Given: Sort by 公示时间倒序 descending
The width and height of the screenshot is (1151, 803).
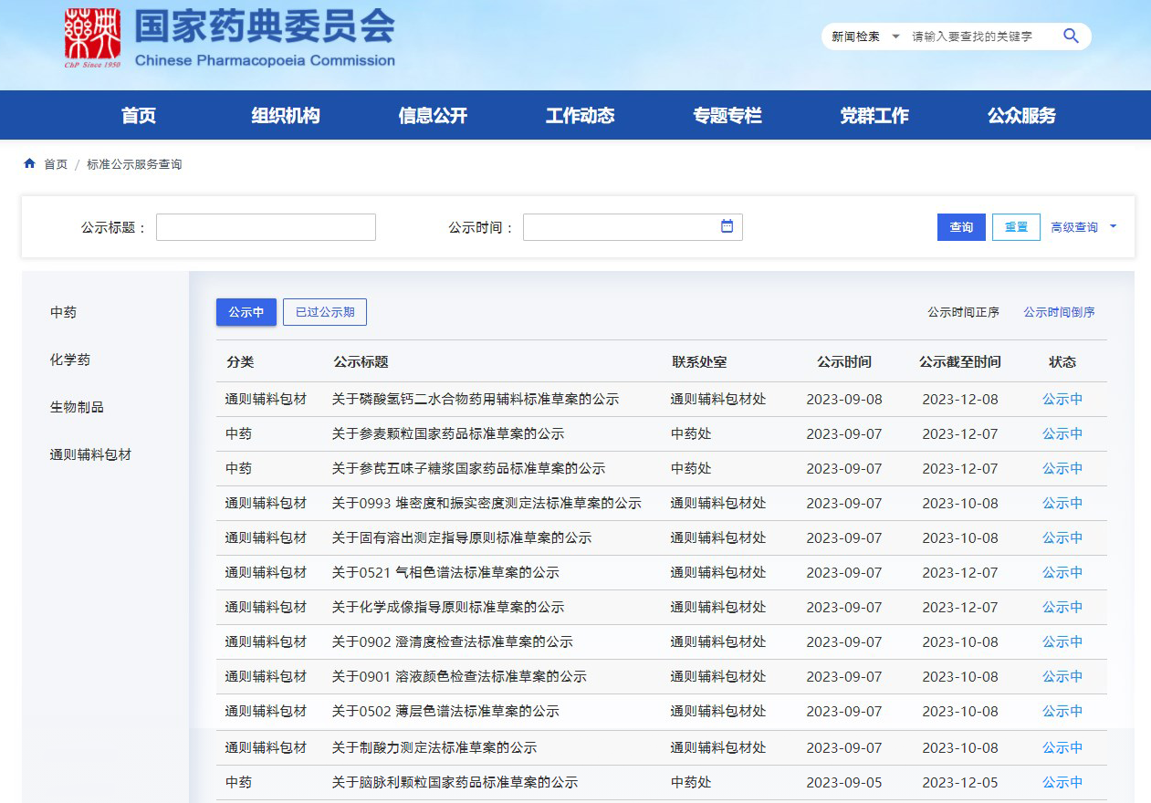Looking at the screenshot, I should coord(1059,312).
